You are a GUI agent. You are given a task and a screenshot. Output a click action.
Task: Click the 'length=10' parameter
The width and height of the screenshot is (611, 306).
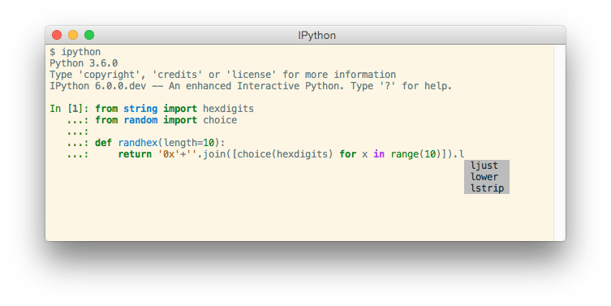coord(189,143)
